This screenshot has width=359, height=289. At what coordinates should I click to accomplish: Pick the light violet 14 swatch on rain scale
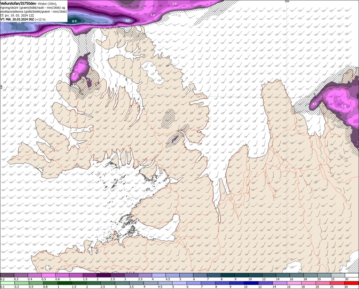(x=280, y=283)
